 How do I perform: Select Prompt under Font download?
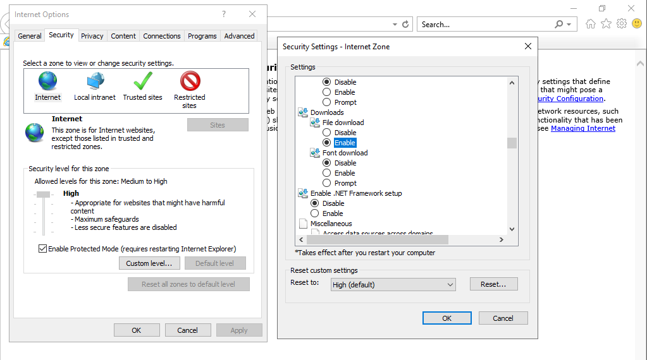point(327,183)
